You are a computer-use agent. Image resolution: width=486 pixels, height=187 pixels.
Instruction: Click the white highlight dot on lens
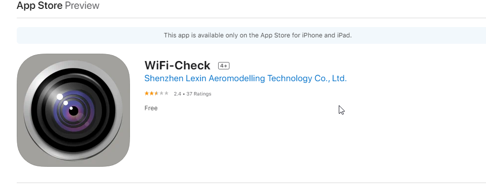tap(60, 97)
